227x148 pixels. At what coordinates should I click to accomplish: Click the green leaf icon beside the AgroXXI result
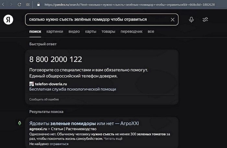(x=19, y=123)
